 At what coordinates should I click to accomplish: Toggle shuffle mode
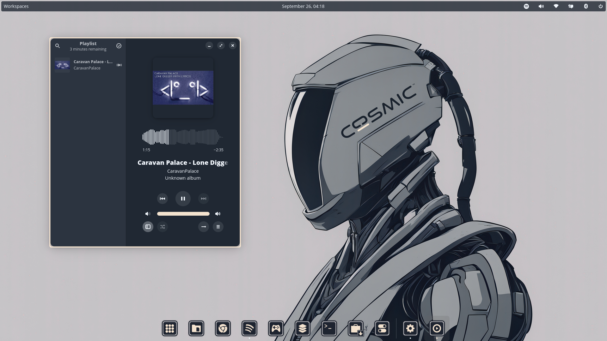click(162, 227)
